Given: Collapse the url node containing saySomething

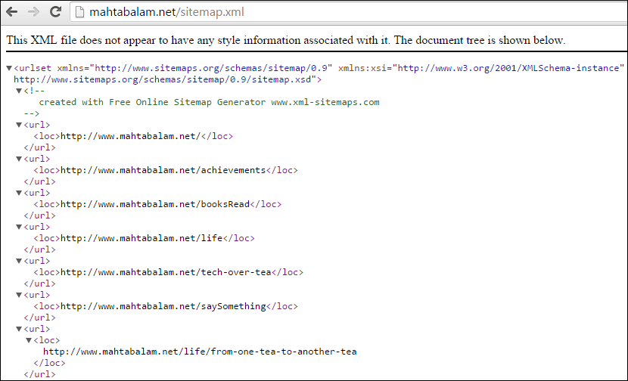Looking at the screenshot, I should 18,295.
